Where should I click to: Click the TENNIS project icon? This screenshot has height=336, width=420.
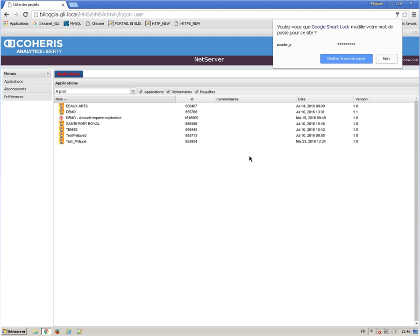[x=61, y=129]
